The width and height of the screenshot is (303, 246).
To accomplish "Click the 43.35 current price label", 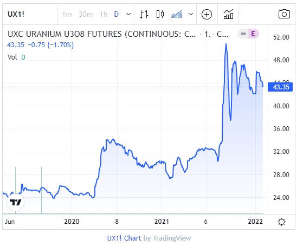I will coord(280,87).
